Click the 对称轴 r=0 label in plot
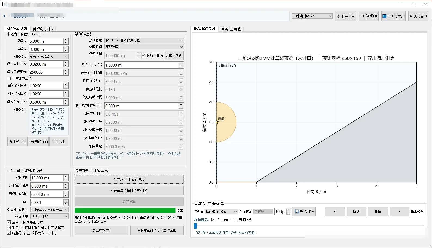The width and height of the screenshot is (432, 248). [227, 66]
